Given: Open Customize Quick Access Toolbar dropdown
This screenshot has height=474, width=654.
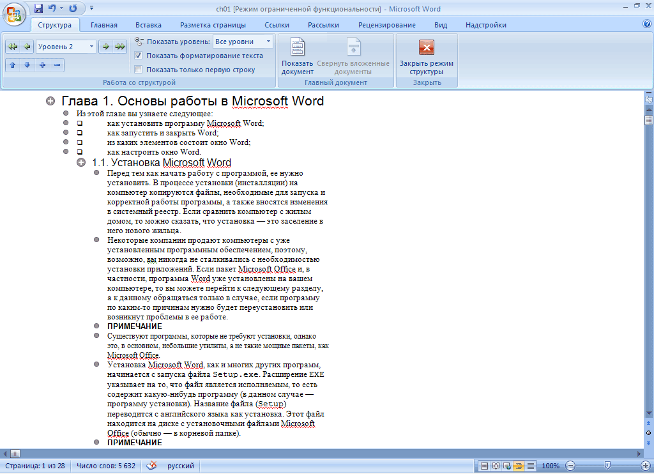Looking at the screenshot, I should [x=92, y=8].
